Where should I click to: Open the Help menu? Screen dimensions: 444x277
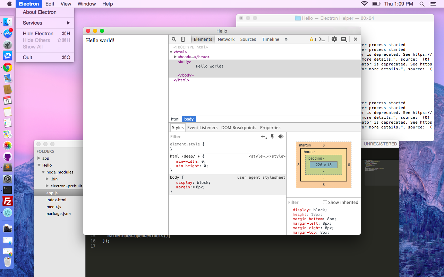(x=108, y=4)
